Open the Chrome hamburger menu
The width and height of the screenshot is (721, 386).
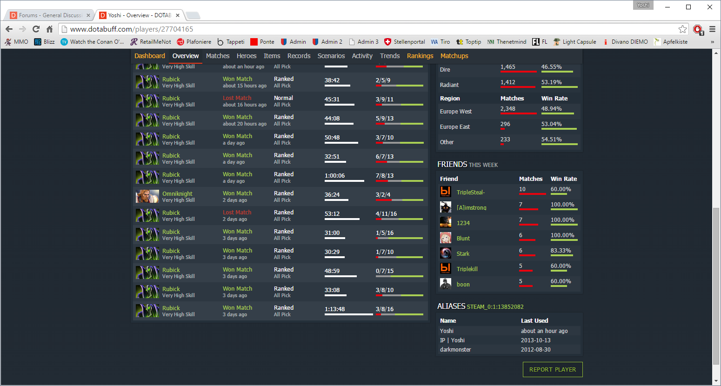712,29
